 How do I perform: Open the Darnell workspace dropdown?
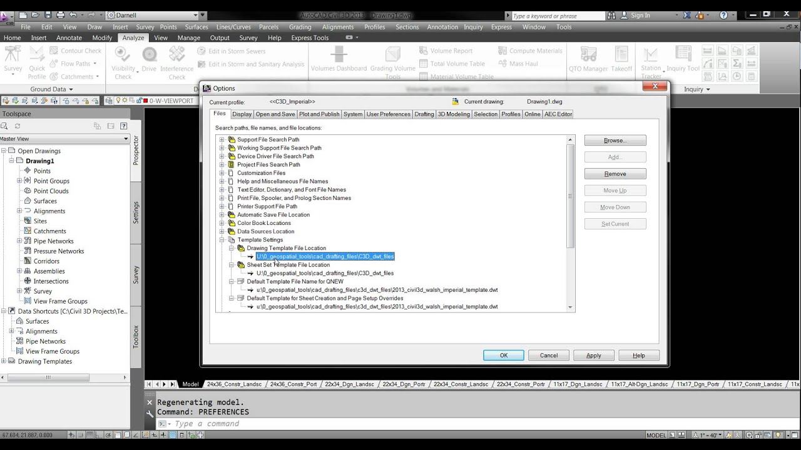(195, 15)
